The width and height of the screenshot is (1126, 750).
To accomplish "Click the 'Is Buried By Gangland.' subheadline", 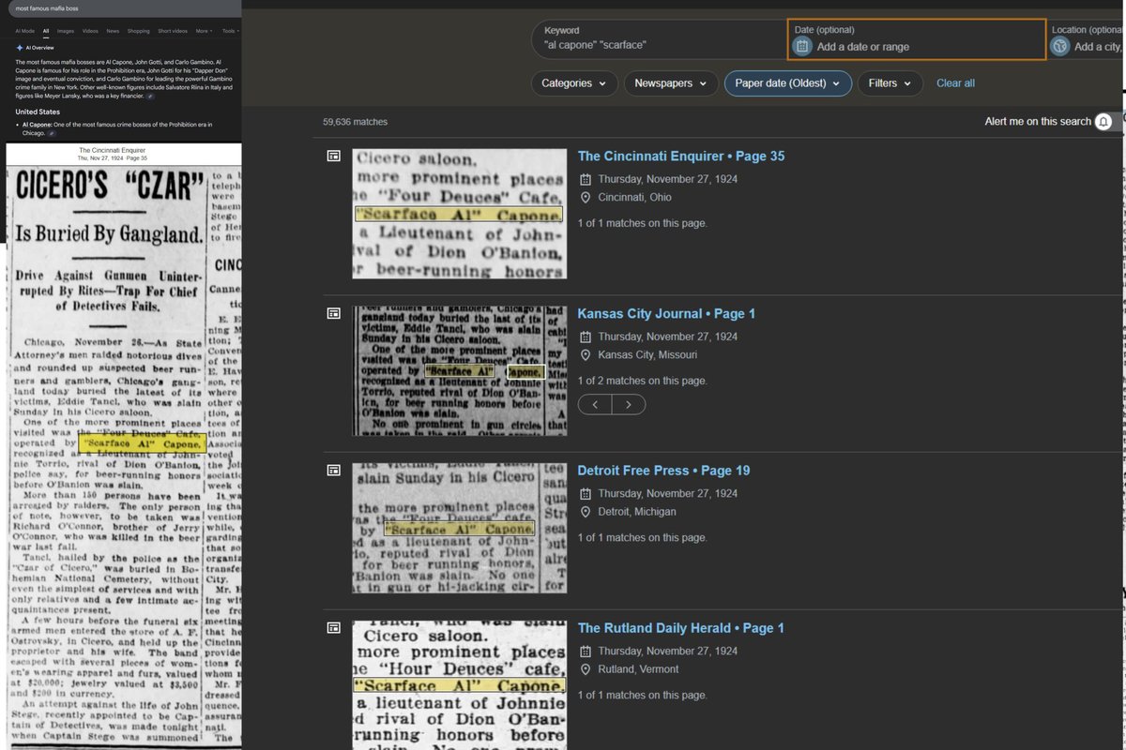I will pyautogui.click(x=108, y=234).
